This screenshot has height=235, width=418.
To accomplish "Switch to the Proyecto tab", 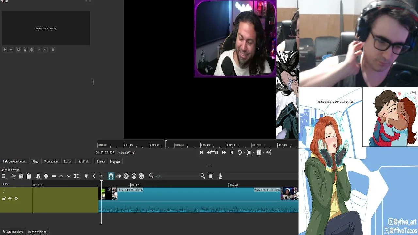I will (115, 162).
